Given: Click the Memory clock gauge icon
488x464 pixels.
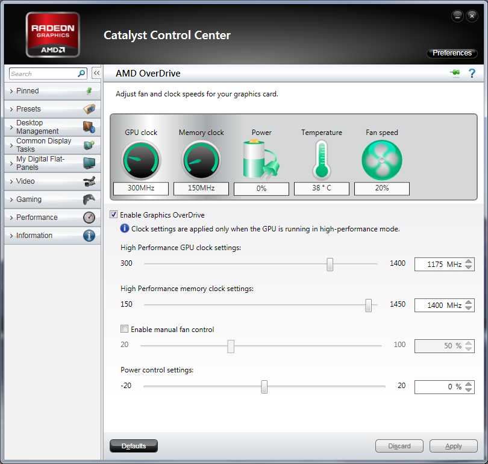Looking at the screenshot, I should (x=201, y=160).
